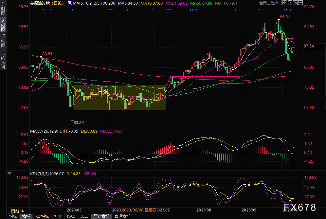This screenshot has width=326, height=219.
Task: Click the first blue event dot above the chart
Action: coord(43,10)
